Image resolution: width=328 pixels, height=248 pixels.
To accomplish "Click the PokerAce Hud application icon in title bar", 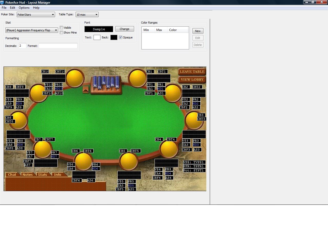I will click(x=2, y=2).
